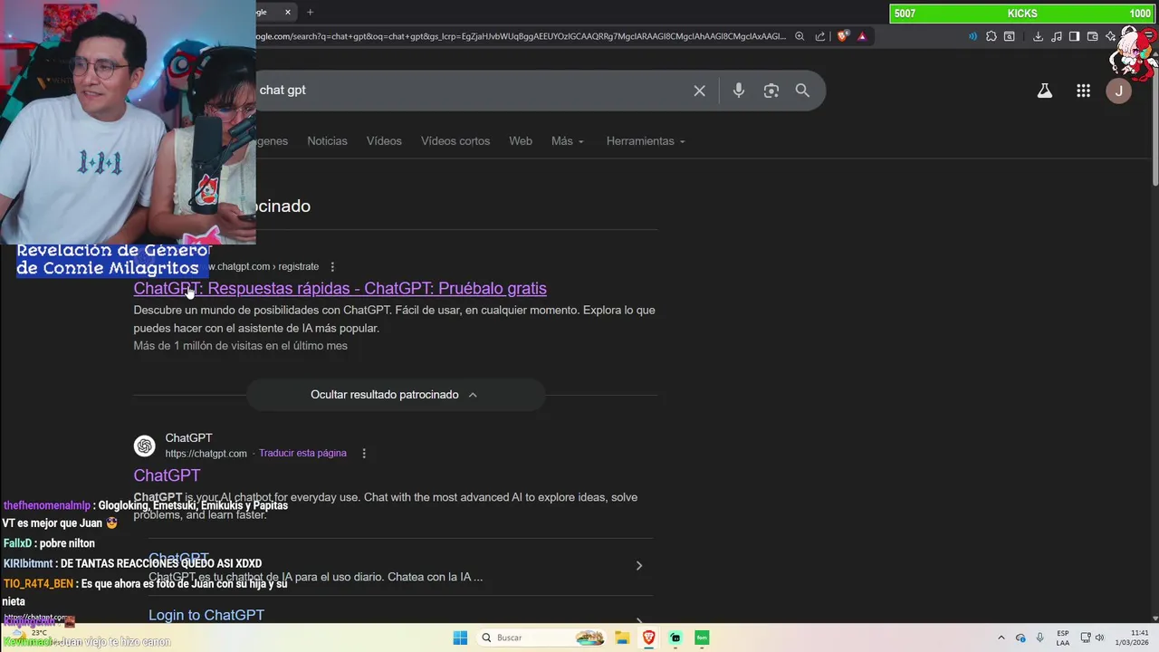The height and width of the screenshot is (652, 1159).
Task: Clear the Google search box text
Action: (699, 91)
